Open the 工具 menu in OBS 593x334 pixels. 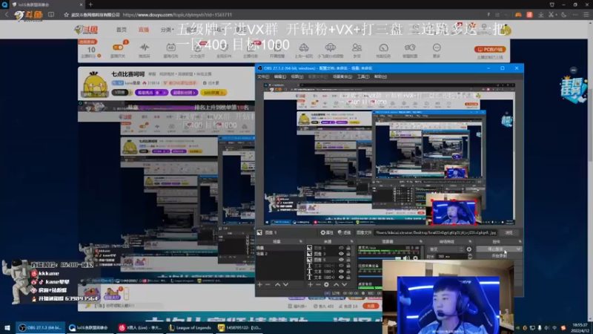pos(363,76)
